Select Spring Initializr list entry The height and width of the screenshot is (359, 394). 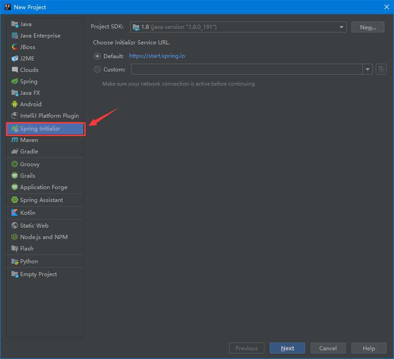coord(46,129)
